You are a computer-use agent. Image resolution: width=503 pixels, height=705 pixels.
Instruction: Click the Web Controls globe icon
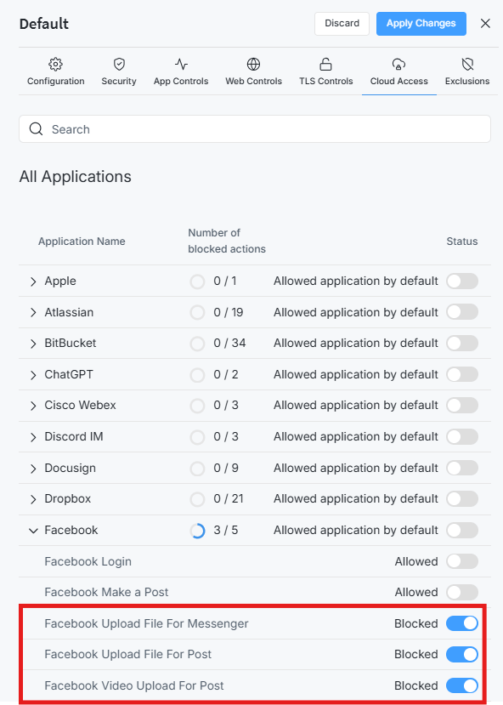click(254, 65)
